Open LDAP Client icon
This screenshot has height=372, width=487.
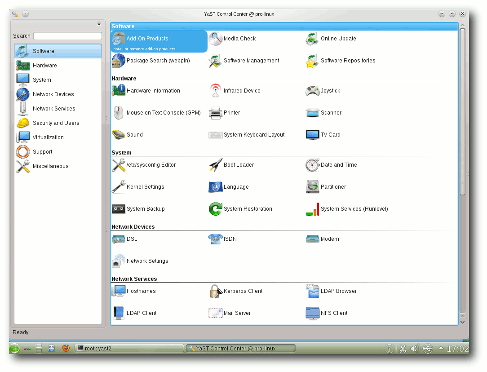pos(118,313)
